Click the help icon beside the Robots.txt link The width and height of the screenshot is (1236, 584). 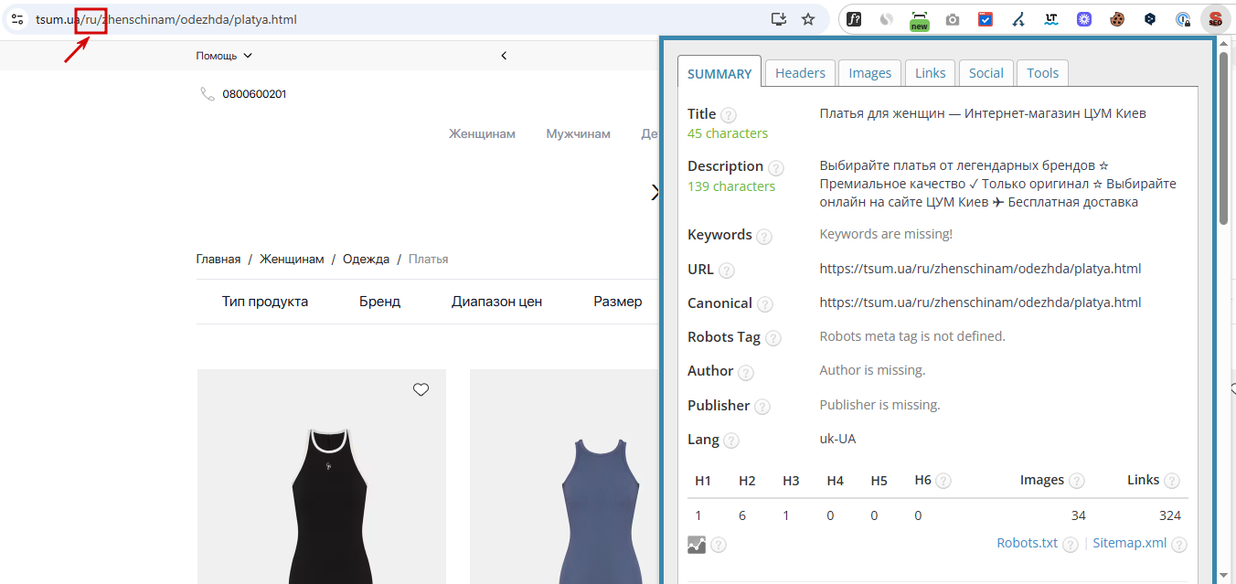1071,545
